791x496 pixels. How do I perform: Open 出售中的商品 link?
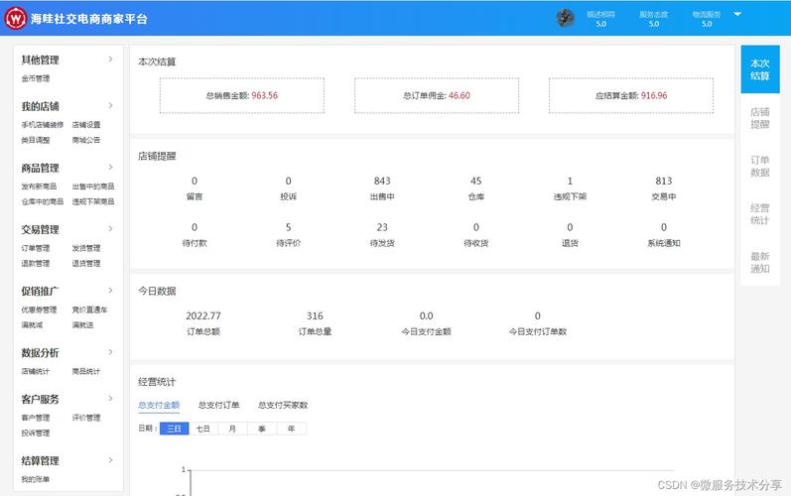pyautogui.click(x=93, y=186)
